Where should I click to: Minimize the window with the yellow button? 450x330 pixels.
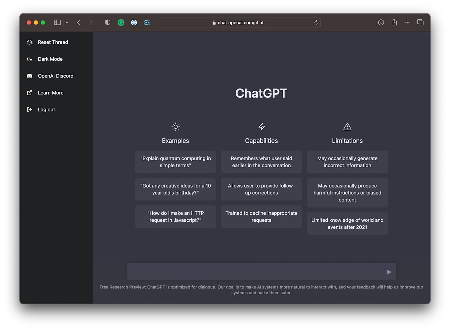tap(36, 23)
